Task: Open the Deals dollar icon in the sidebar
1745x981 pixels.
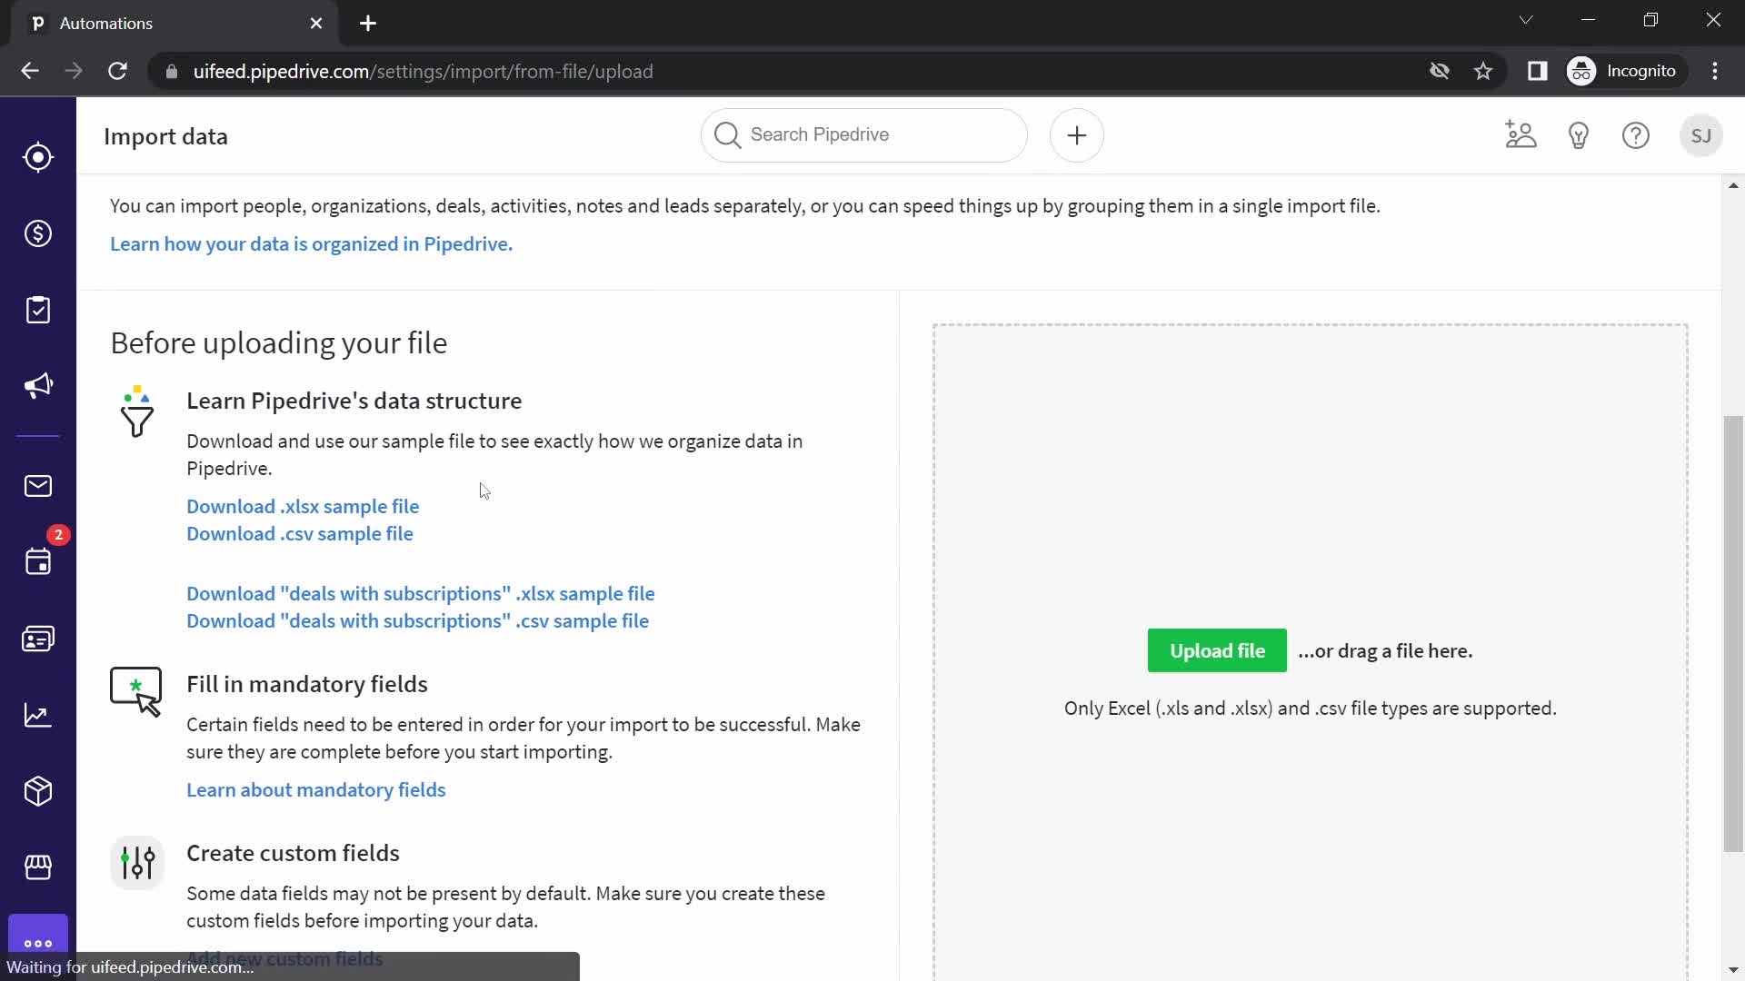Action: point(38,233)
